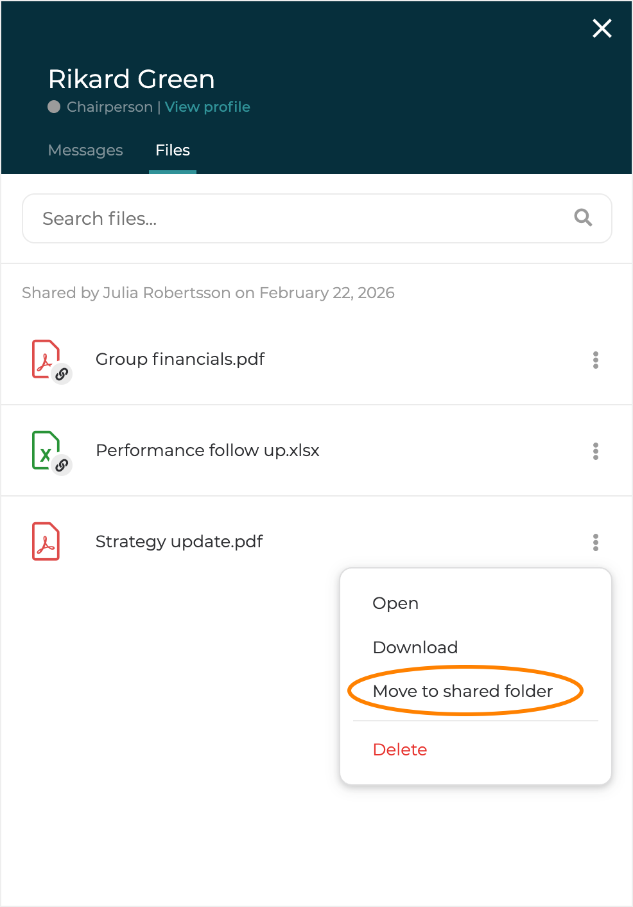Choose Open from the context menu

coord(395,603)
